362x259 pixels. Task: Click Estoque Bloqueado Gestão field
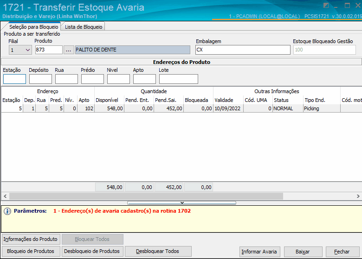tap(324, 50)
